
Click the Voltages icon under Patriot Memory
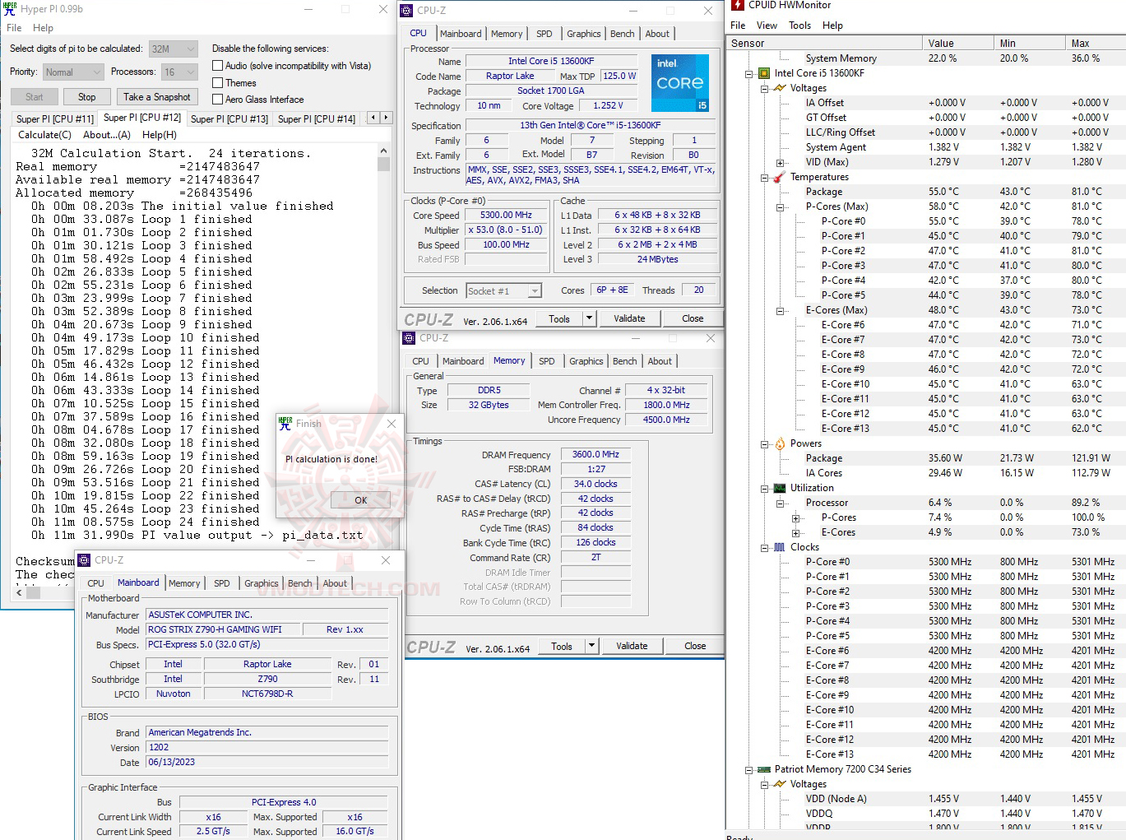click(780, 784)
